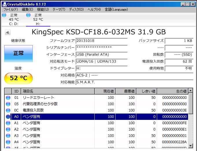
Task: Click status orb of row 01
Action: pyautogui.click(x=8, y=98)
